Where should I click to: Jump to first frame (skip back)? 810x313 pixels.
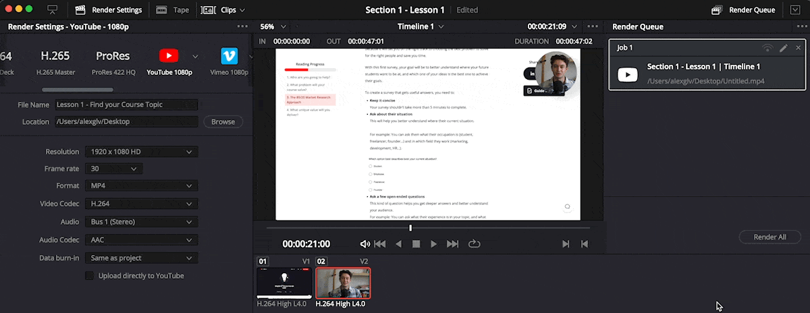(x=380, y=244)
